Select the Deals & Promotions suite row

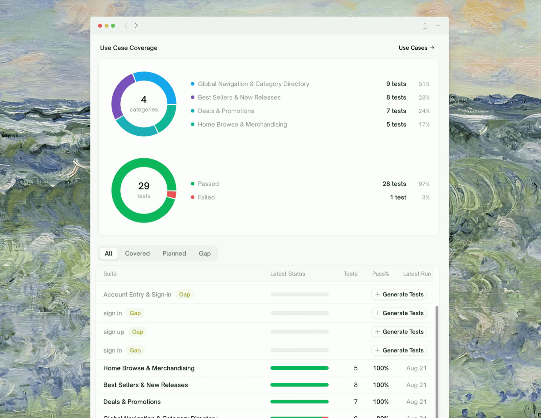(265, 402)
